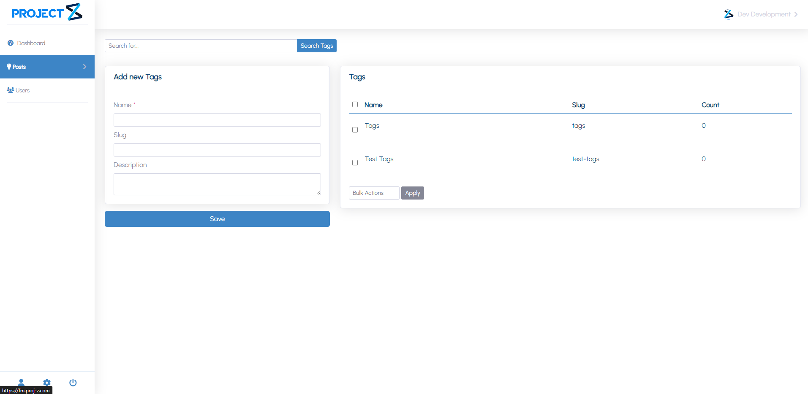Open the Bulk Actions dropdown
Image resolution: width=808 pixels, height=394 pixels.
coord(374,193)
